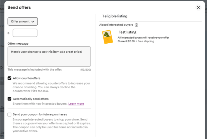Select the Test listing title
Image resolution: width=207 pixels, height=139 pixels.
click(127, 32)
